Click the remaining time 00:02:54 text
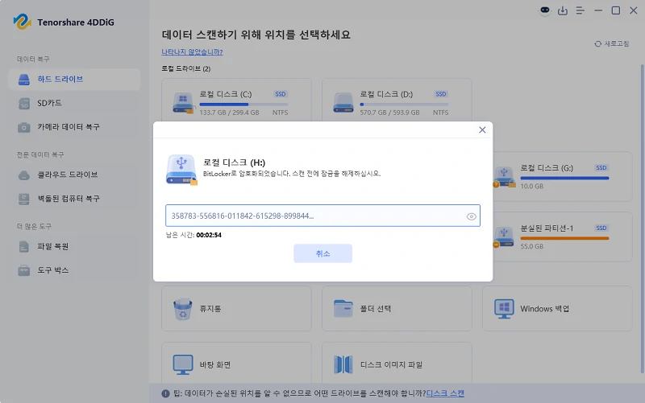This screenshot has height=403, width=645. (x=209, y=235)
